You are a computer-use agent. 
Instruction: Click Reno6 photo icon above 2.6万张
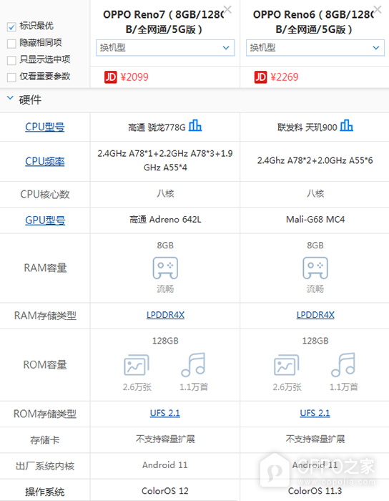point(287,364)
